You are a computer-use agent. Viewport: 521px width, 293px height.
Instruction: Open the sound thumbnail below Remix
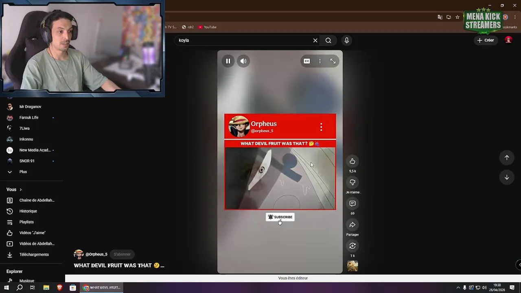352,266
